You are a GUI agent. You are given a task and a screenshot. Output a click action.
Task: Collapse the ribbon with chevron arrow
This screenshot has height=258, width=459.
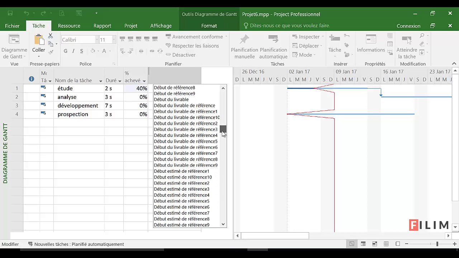point(455,63)
